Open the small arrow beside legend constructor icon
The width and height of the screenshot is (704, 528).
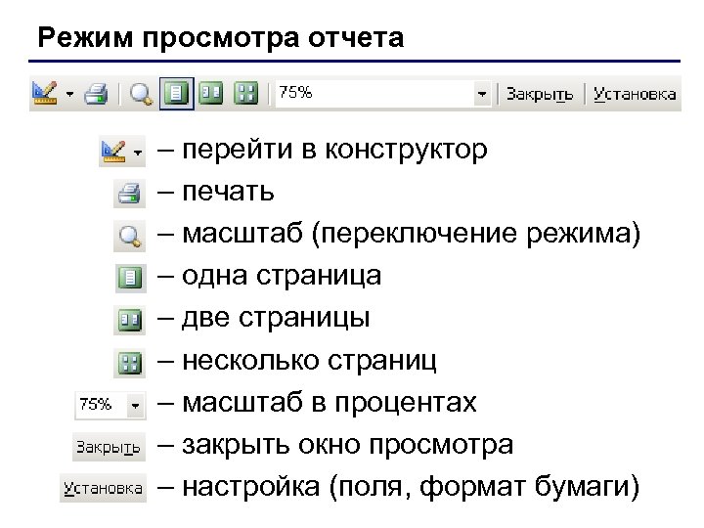(x=138, y=153)
